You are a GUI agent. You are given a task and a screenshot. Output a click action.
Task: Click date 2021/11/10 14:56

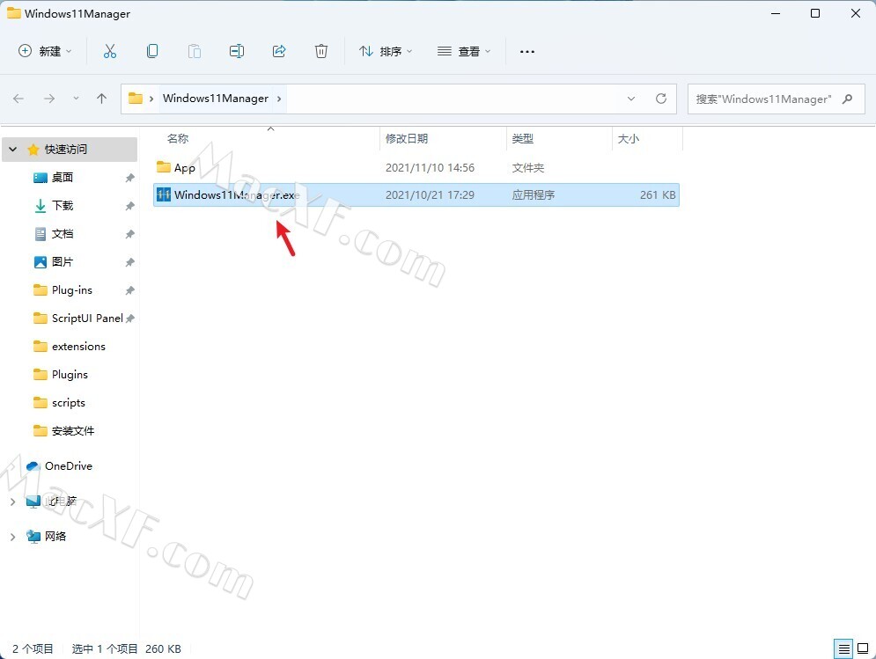click(430, 167)
